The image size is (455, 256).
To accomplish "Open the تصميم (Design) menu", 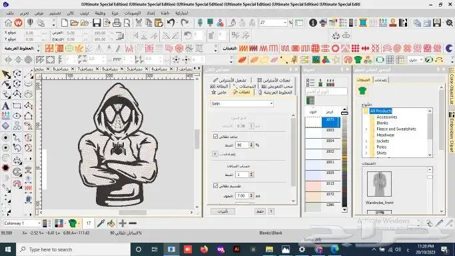I will (55, 13).
